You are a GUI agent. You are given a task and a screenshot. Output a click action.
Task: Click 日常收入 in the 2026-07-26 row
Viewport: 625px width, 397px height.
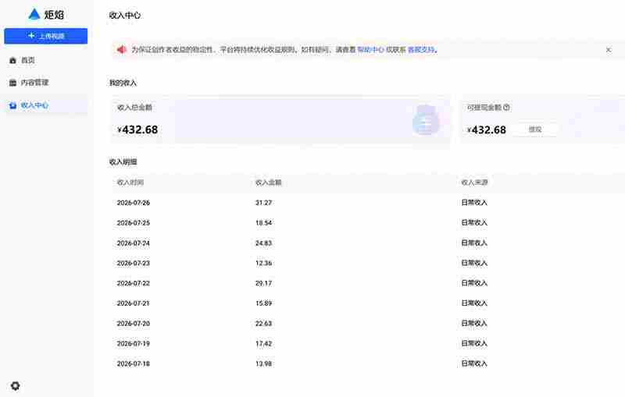pyautogui.click(x=474, y=203)
